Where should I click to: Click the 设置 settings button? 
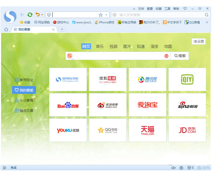coord(199,41)
